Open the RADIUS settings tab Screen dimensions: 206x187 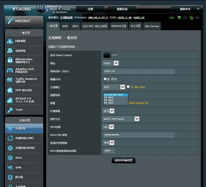tap(119, 26)
